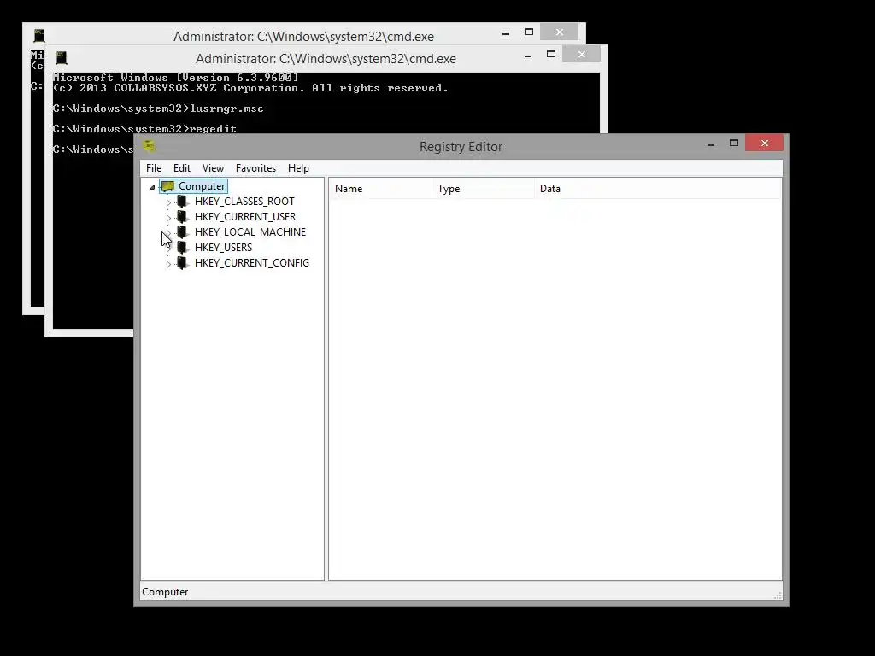Open the Favorites menu in Registry Editor

[255, 168]
